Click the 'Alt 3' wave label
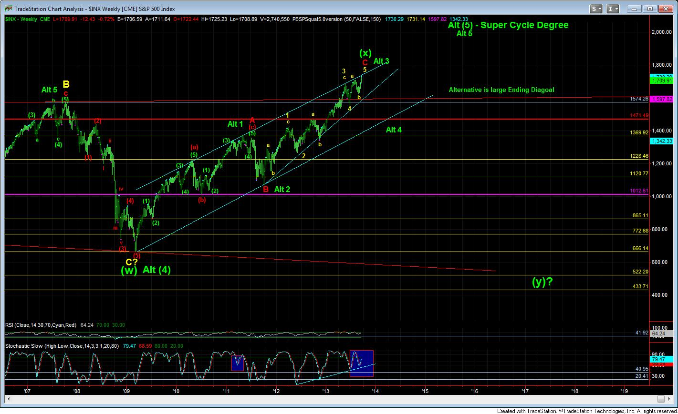The height and width of the screenshot is (414, 678). pyautogui.click(x=381, y=61)
